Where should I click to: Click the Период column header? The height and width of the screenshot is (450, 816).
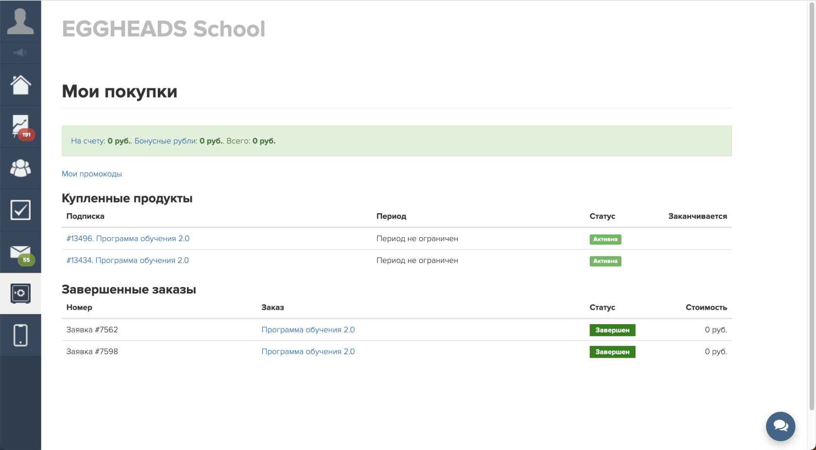[x=391, y=216]
